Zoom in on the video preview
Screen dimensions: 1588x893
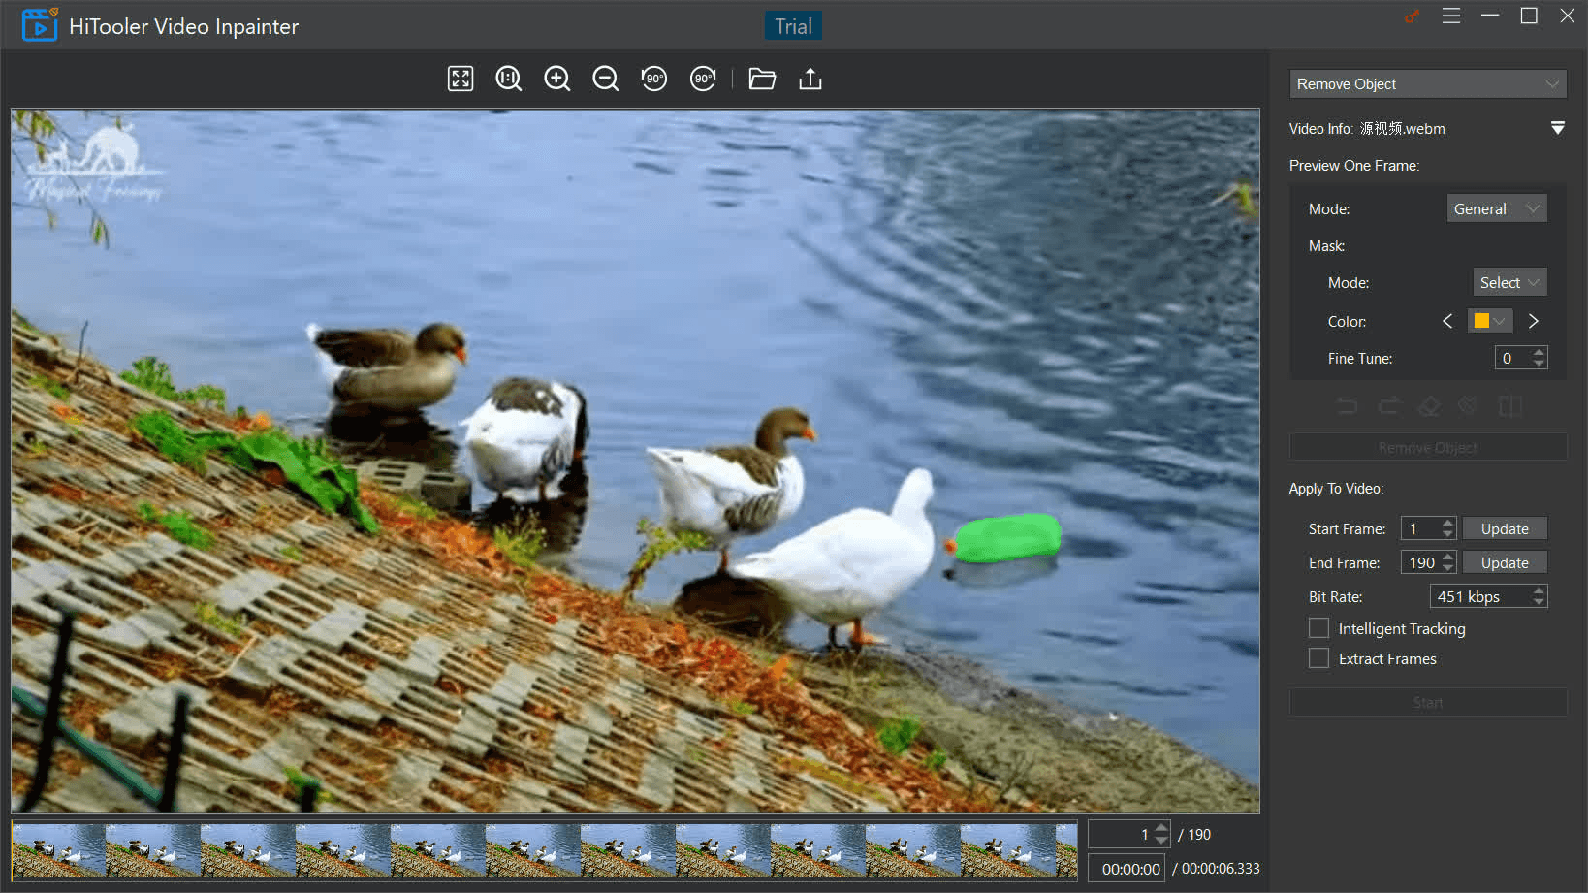(x=557, y=79)
